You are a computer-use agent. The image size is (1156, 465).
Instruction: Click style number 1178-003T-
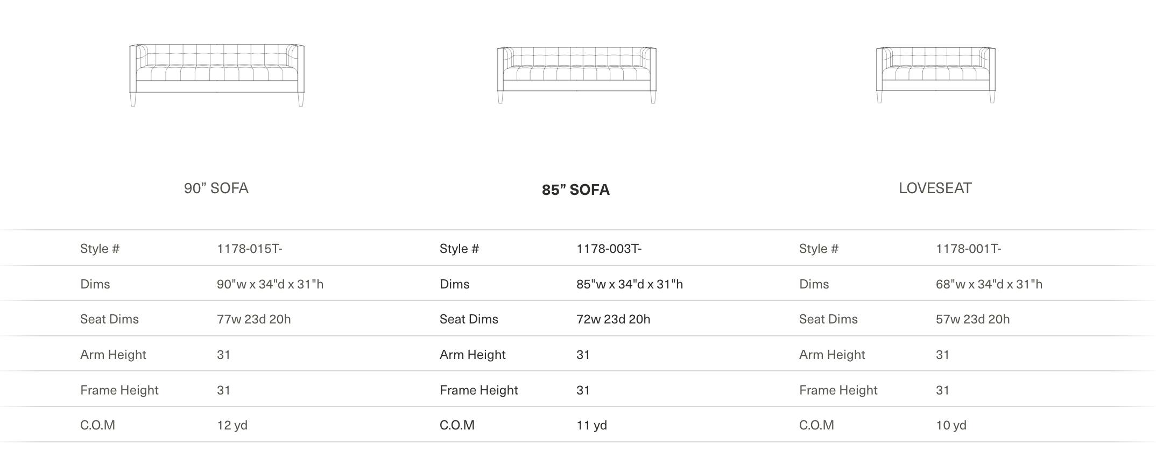pyautogui.click(x=609, y=249)
